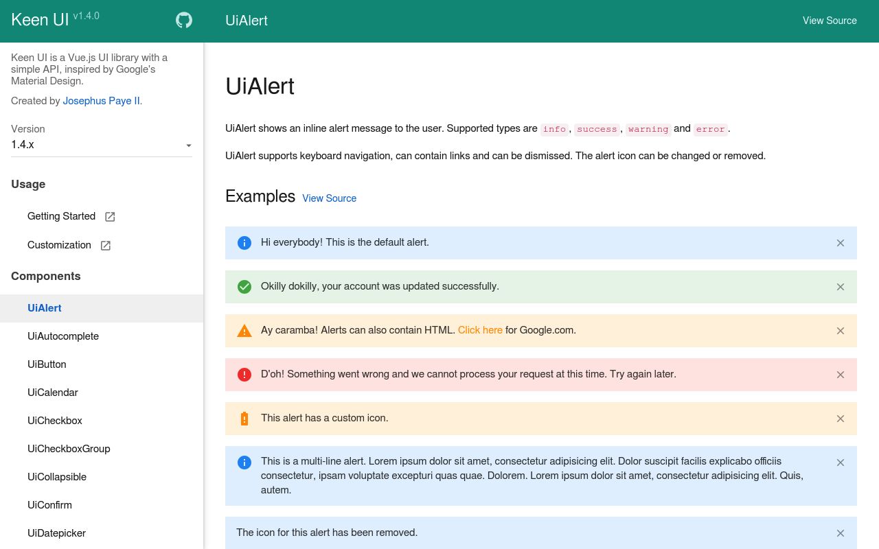
Task: Select UiAlert in the Components list
Action: [44, 308]
